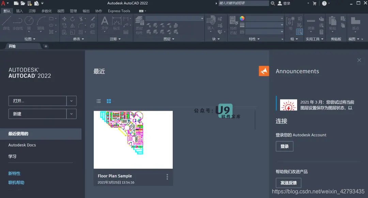The image size is (368, 198).
Task: Click the Mirror tool icon
Action: pos(73,25)
